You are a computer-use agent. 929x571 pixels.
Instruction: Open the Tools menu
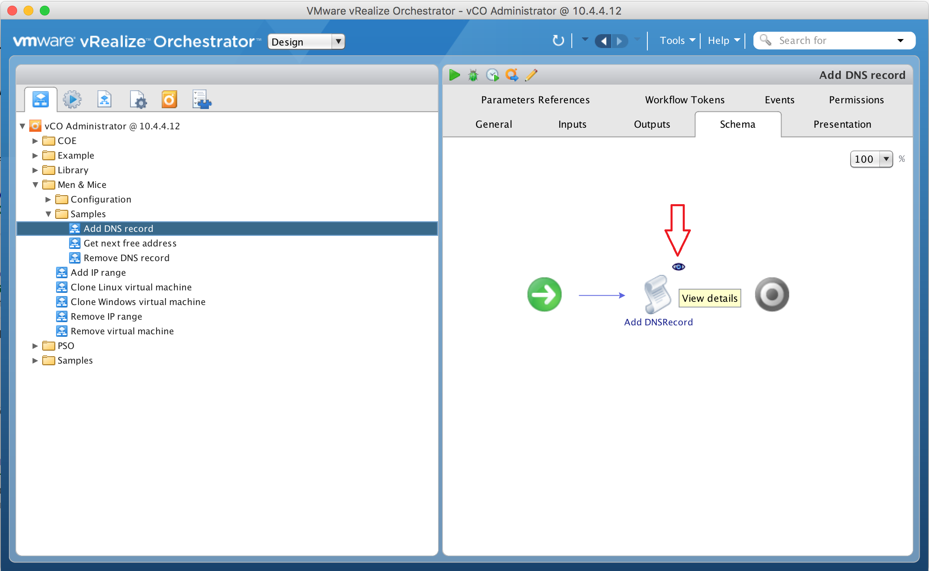click(677, 41)
